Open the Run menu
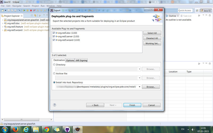Screen dimensions: 213x133 (43, 6)
